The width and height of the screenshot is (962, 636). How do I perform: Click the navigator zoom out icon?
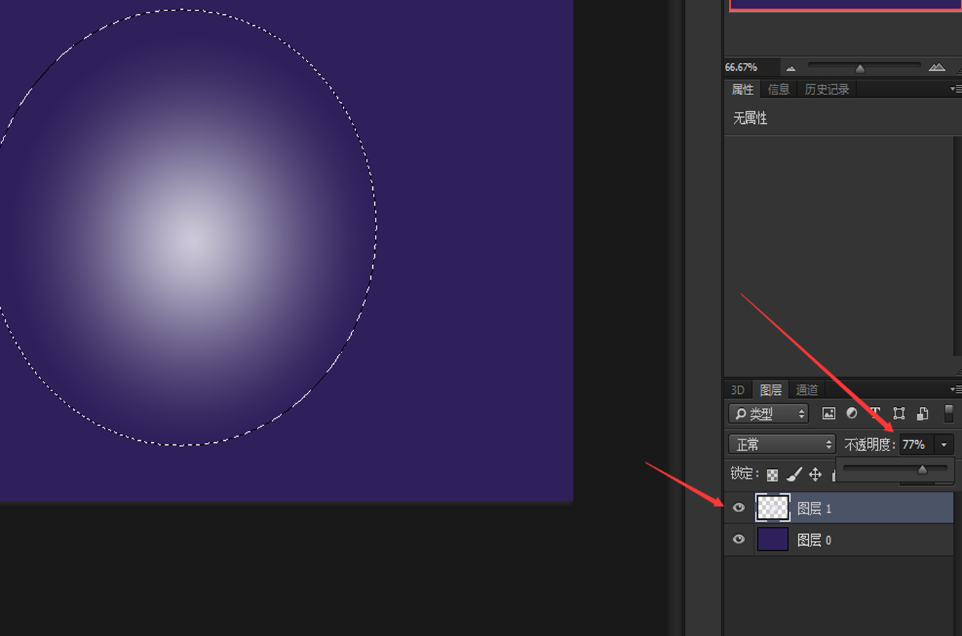click(x=791, y=68)
